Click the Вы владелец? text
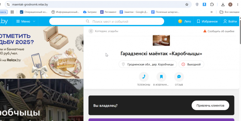Screen dimensions: 241x121 (105, 106)
